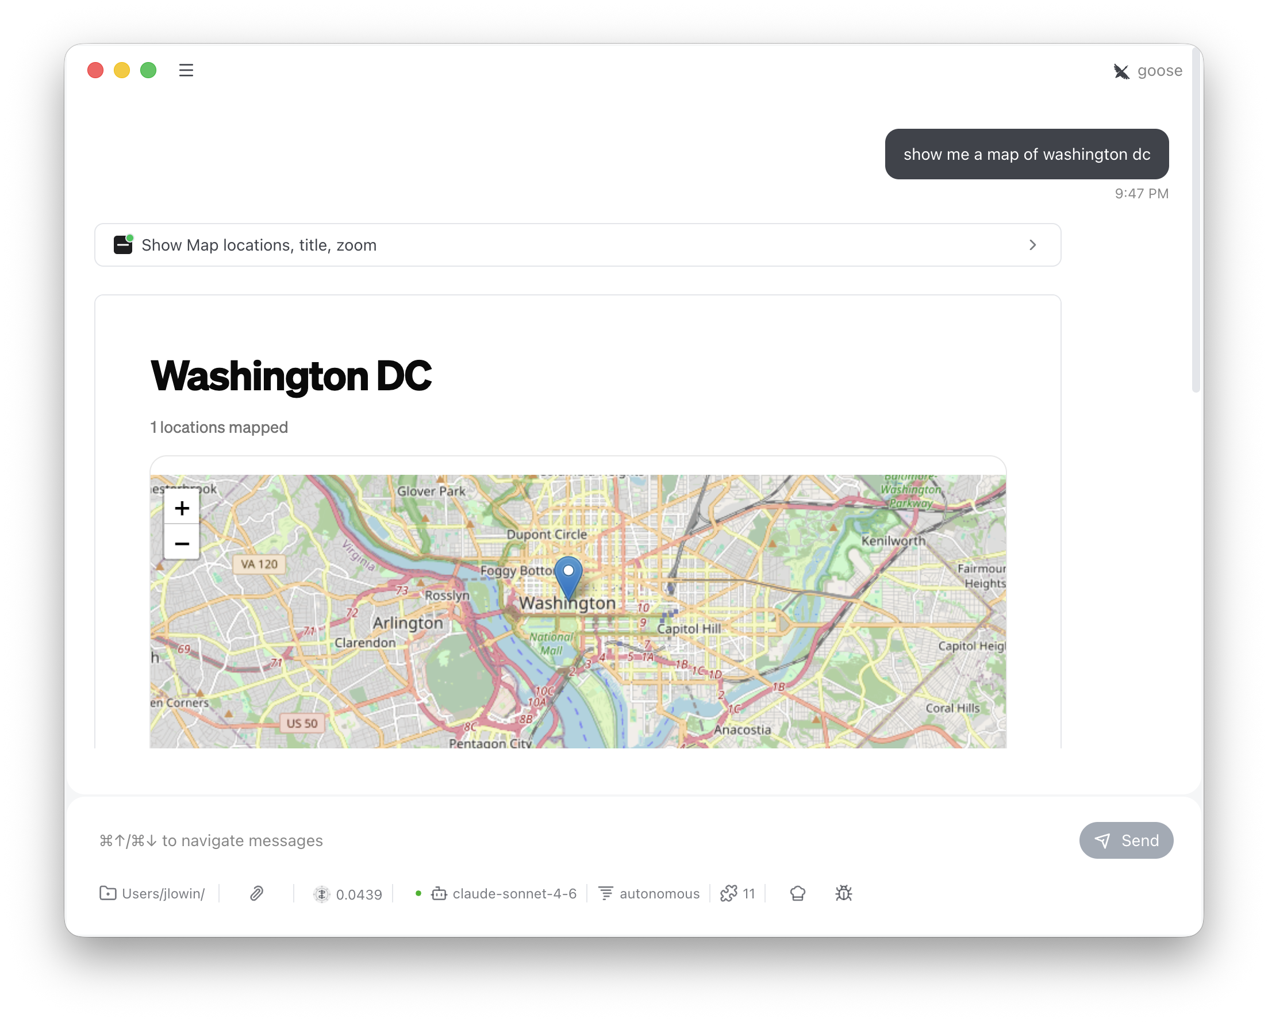
Task: Open the Users/jlowin/ working directory folder
Action: [152, 894]
